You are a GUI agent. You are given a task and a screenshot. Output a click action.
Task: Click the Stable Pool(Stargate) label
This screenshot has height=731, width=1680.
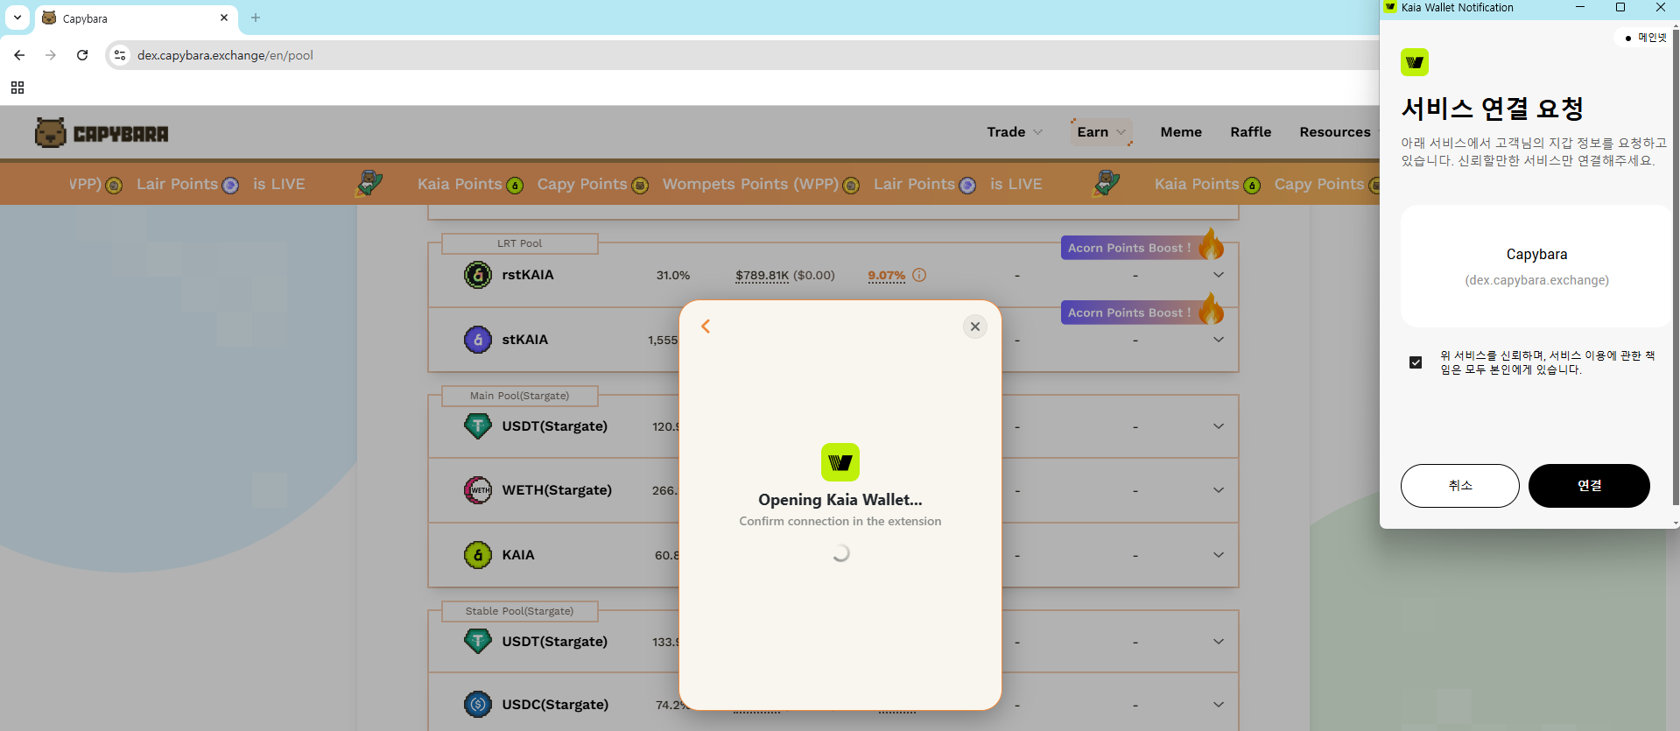(519, 611)
